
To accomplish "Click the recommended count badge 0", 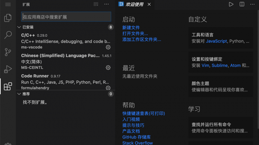I will point(111,94).
